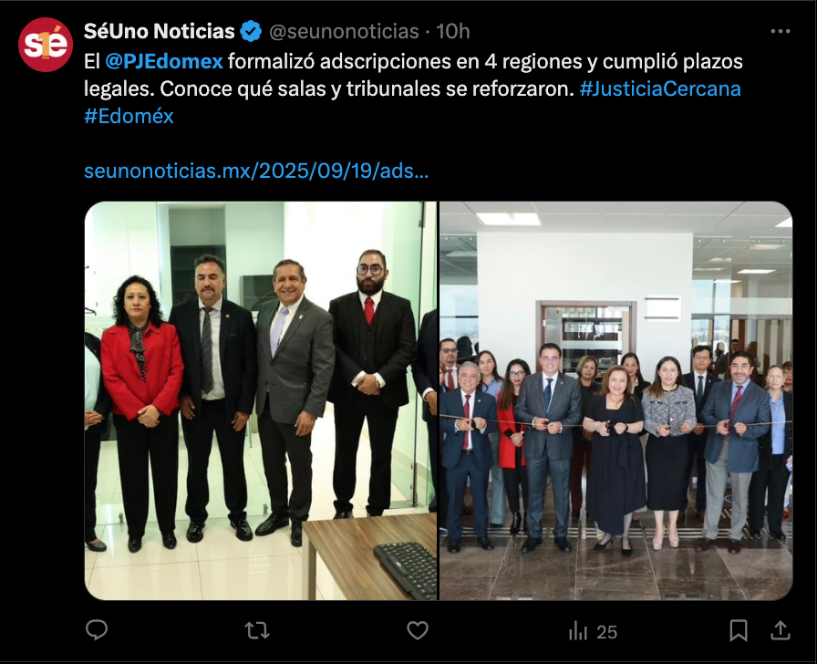
Task: Open the #JusticiaCercana hashtag
Action: pyautogui.click(x=660, y=88)
